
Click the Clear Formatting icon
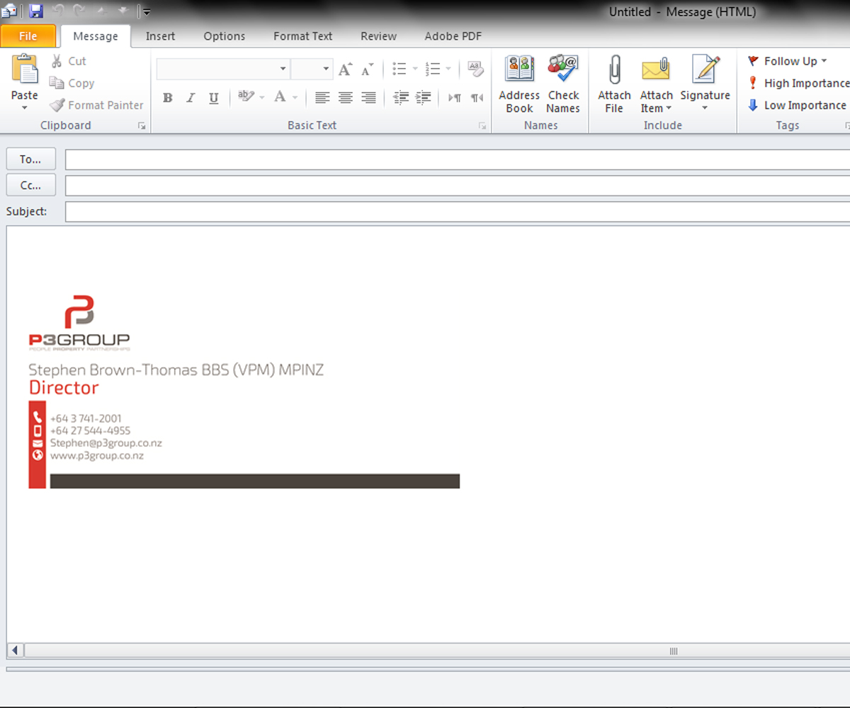[x=475, y=69]
